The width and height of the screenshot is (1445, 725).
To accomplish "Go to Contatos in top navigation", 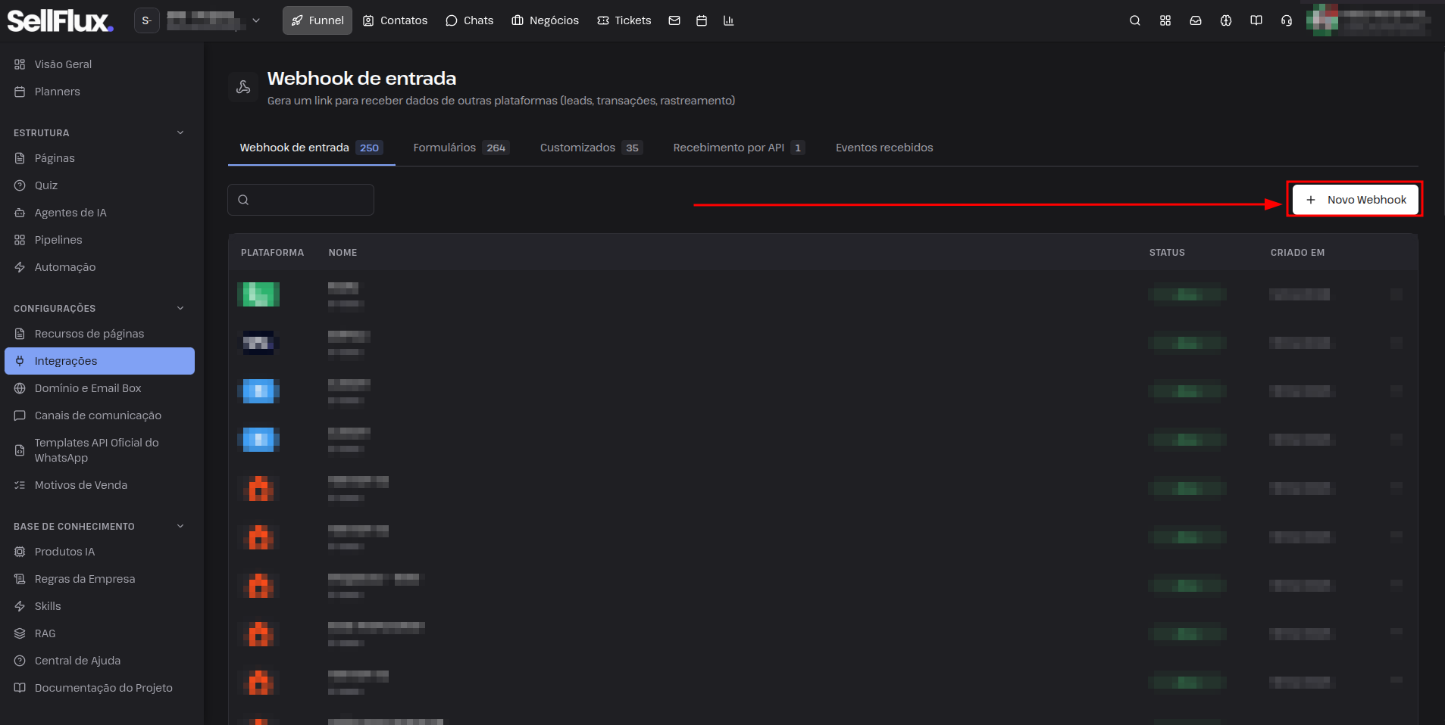I will [395, 20].
